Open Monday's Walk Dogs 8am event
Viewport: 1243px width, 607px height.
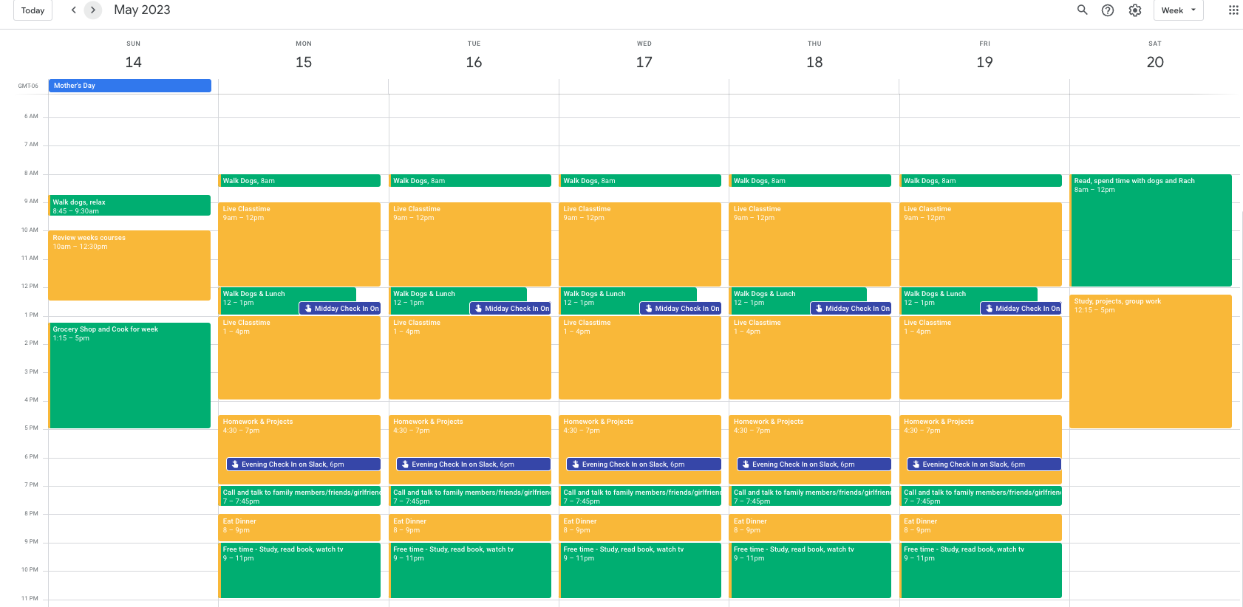[299, 180]
